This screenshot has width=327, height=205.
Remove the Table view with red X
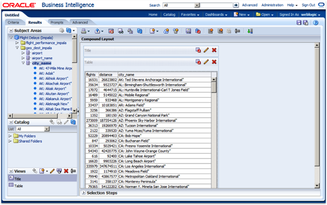click(x=214, y=62)
